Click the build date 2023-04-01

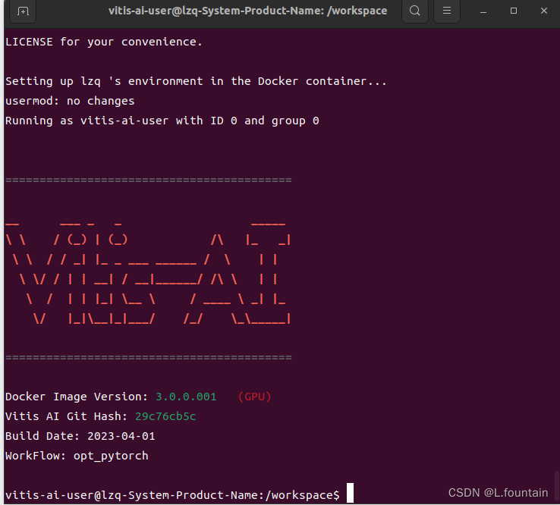(x=121, y=436)
